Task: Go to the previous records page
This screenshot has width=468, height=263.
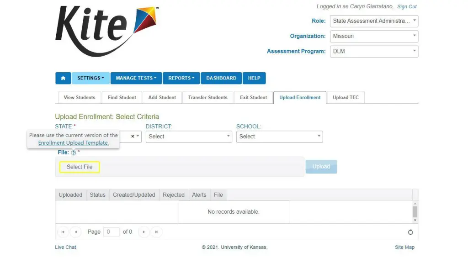Action: point(75,231)
